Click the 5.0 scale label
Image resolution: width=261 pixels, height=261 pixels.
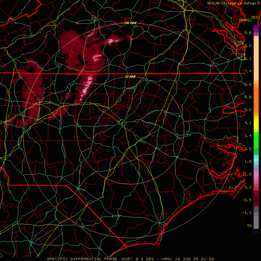click(248, 110)
